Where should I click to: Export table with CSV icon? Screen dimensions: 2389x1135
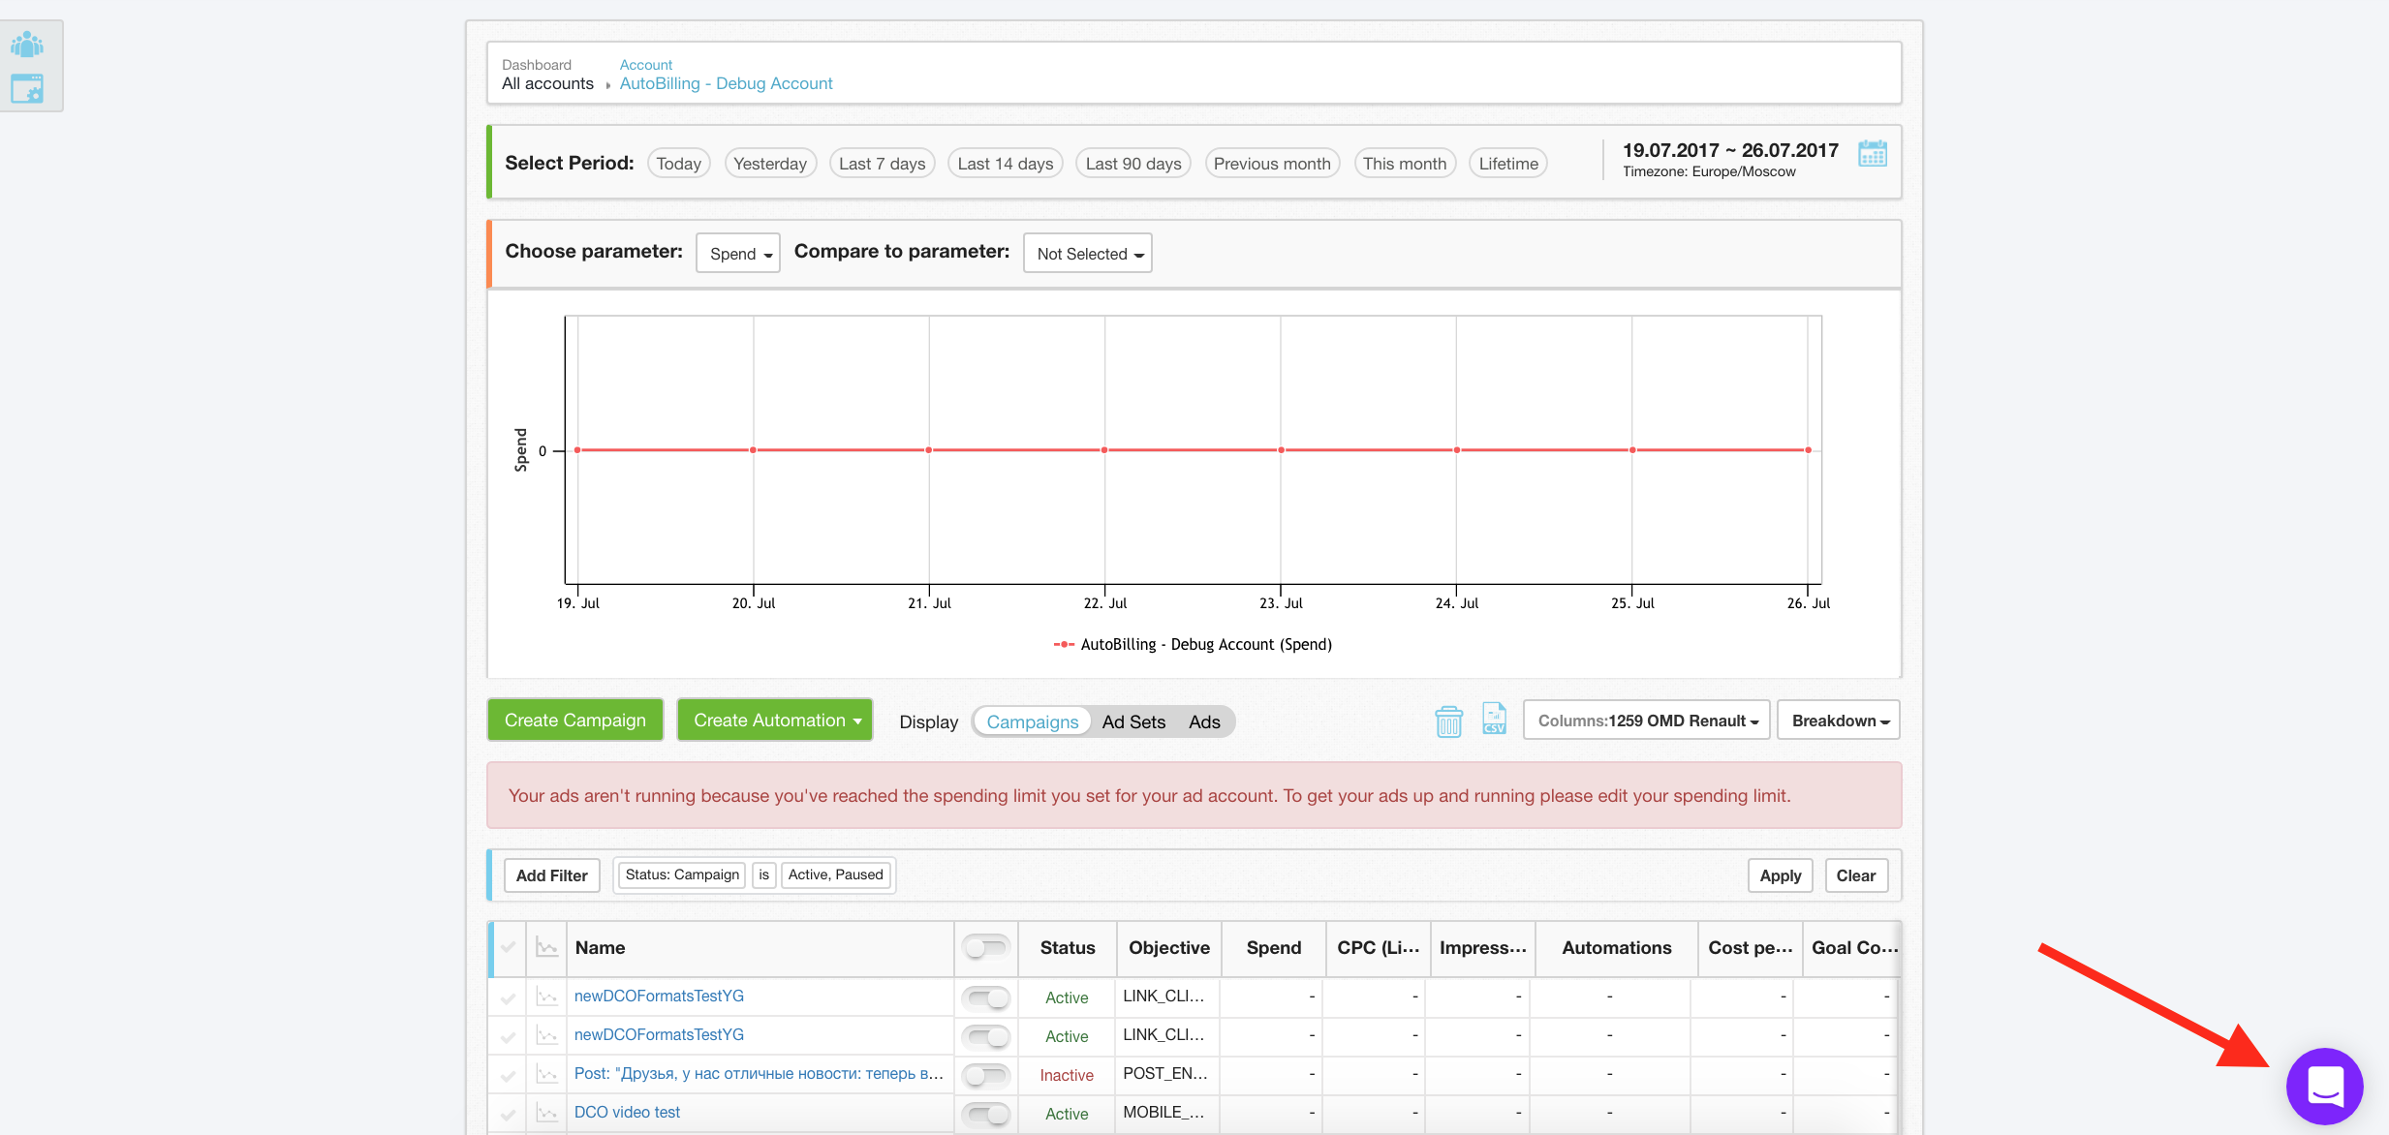(1494, 720)
